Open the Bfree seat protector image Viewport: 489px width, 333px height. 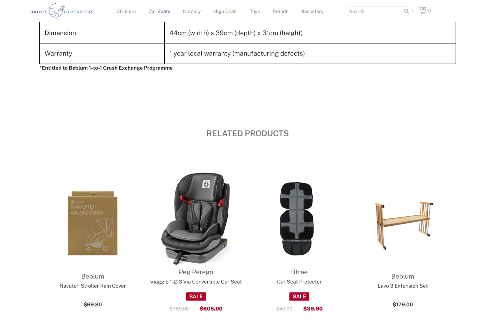pos(297,218)
